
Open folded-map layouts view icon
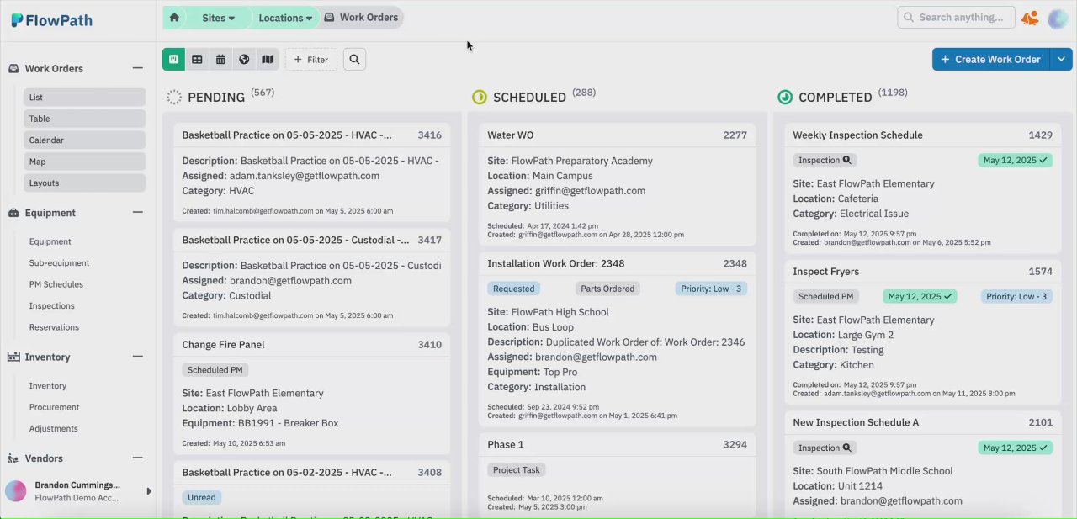click(x=268, y=60)
